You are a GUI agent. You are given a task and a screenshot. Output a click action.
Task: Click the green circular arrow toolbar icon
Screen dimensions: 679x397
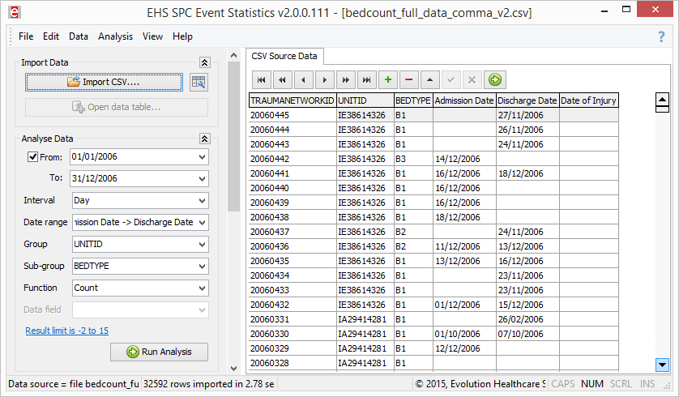[494, 79]
